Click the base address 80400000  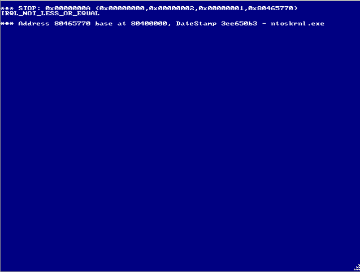click(149, 23)
